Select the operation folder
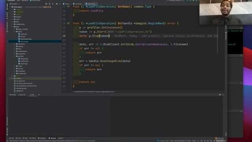Viewport: 252px width, 142px height. coord(21,54)
